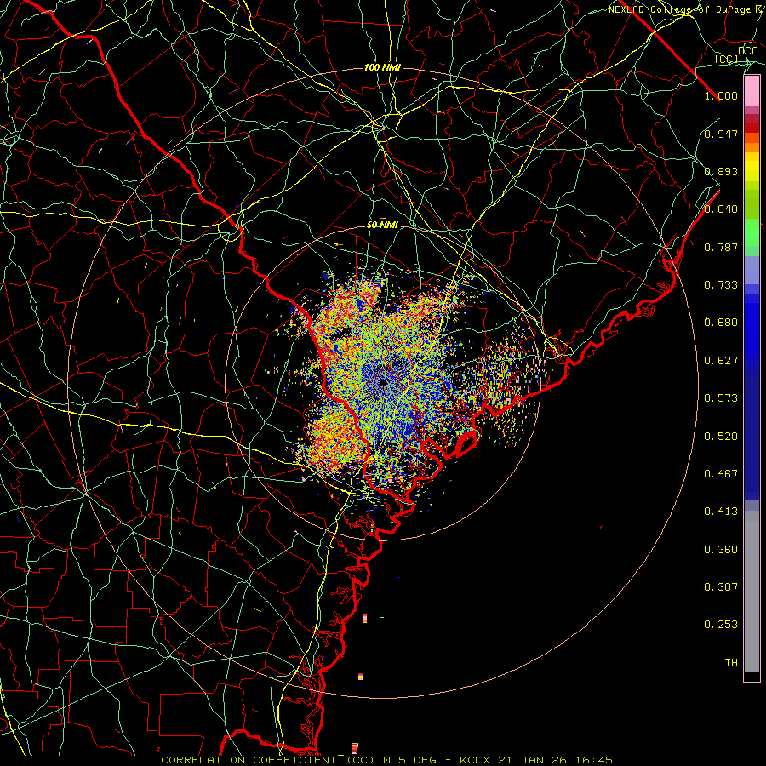Click the pink segment of the color bar
The image size is (766, 766).
click(x=752, y=91)
